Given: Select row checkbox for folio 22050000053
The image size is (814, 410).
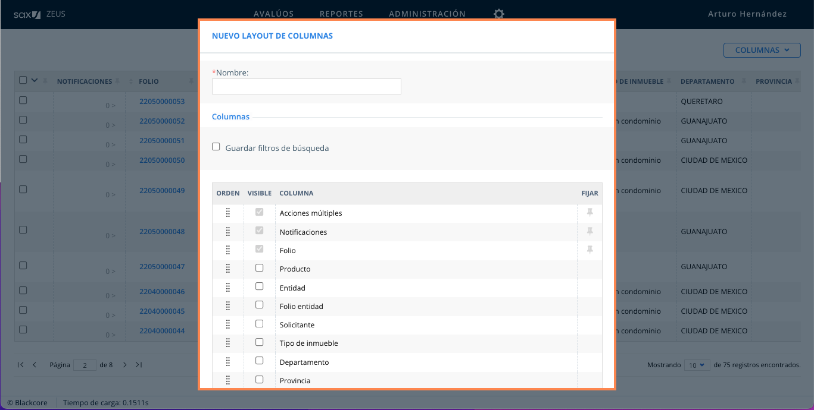Looking at the screenshot, I should (x=23, y=100).
